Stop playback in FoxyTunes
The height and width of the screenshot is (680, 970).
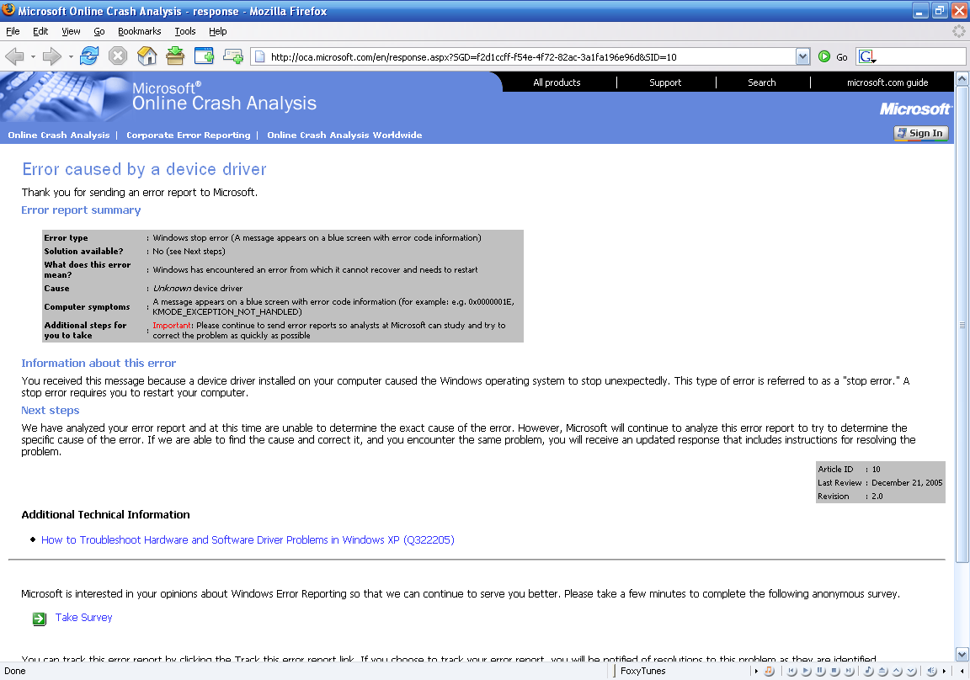(834, 671)
